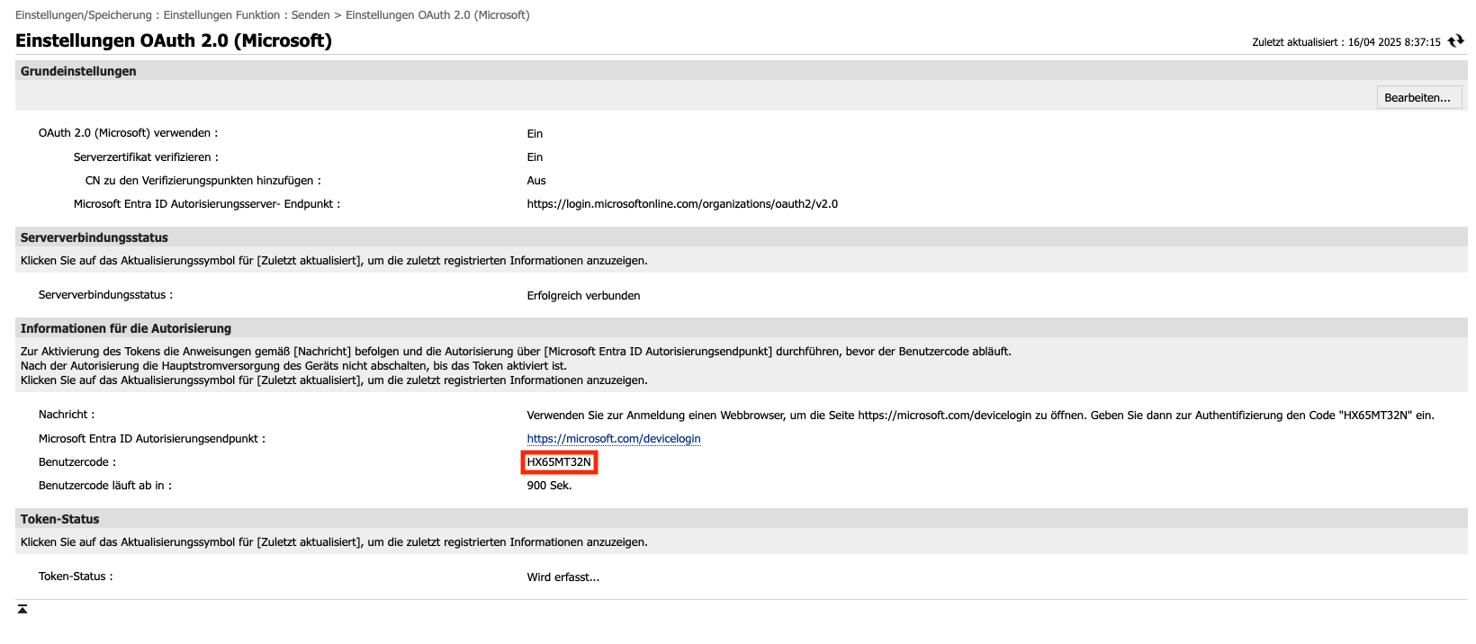Open the Bearbeiten... button
The width and height of the screenshot is (1476, 644).
click(x=1418, y=98)
